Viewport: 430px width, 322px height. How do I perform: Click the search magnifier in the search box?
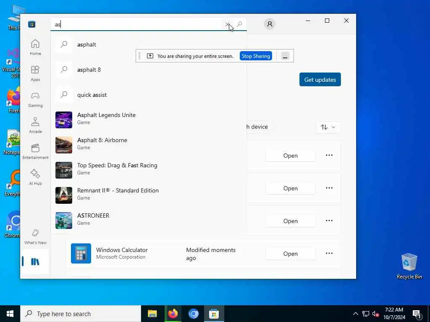tap(239, 24)
